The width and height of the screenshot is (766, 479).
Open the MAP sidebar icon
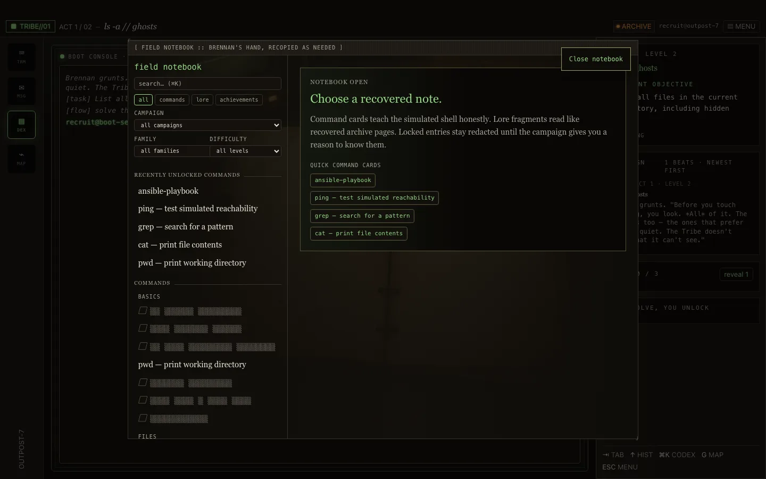[x=21, y=159]
